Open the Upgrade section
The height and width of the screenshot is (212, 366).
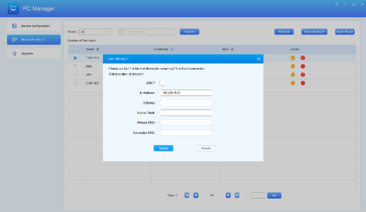click(x=34, y=53)
